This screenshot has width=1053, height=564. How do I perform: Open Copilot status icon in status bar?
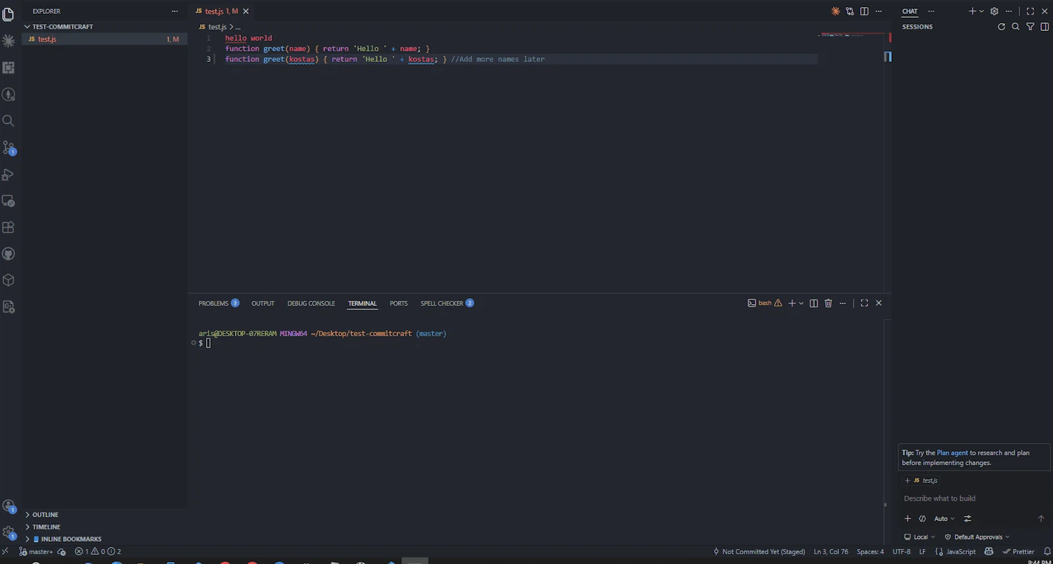tap(989, 551)
